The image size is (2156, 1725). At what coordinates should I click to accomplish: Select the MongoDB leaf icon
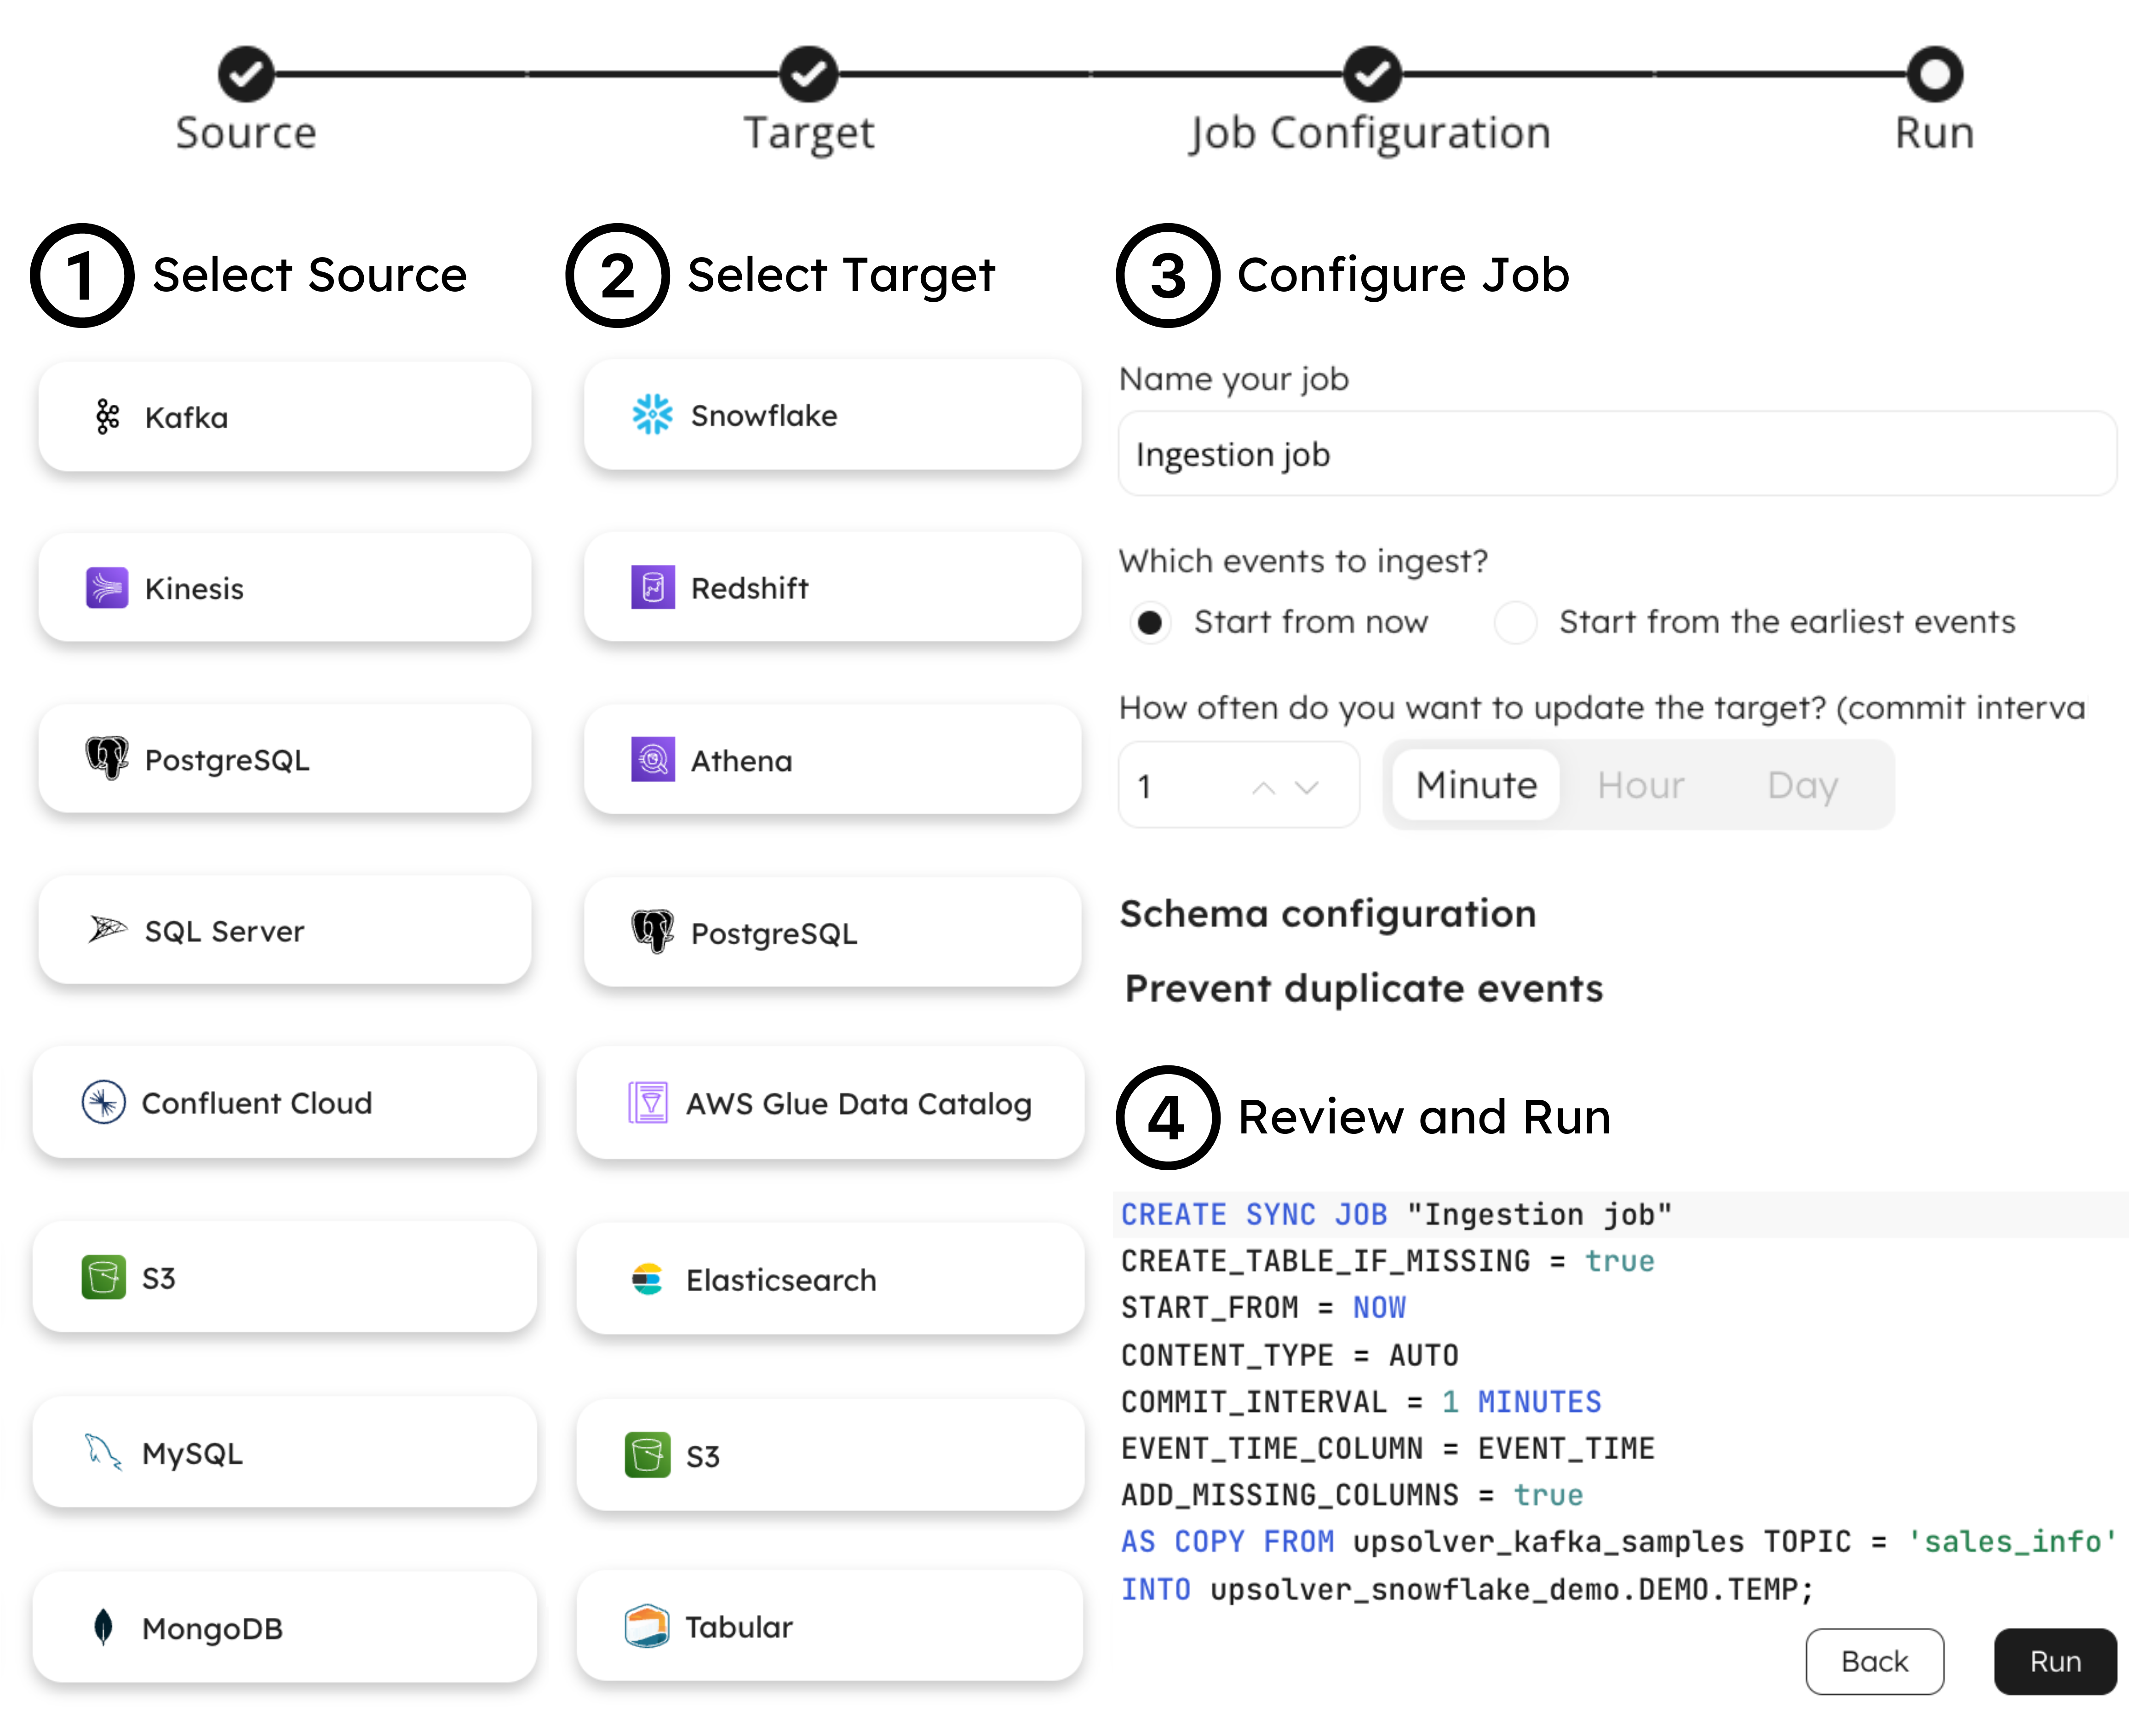point(103,1627)
